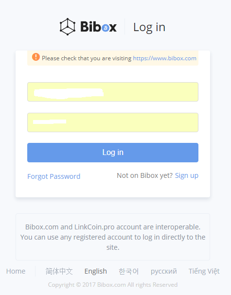Switch language to 简体中文

click(59, 271)
